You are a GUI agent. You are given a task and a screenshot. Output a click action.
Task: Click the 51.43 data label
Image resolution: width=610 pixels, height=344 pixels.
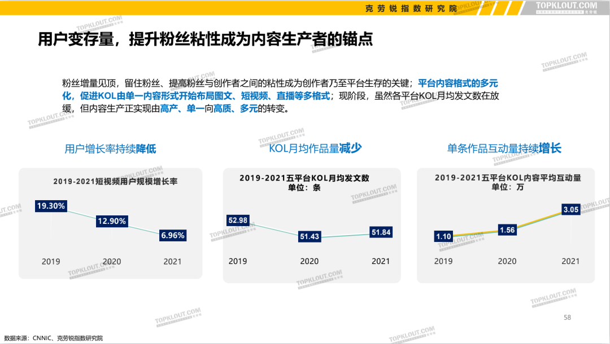[310, 236]
